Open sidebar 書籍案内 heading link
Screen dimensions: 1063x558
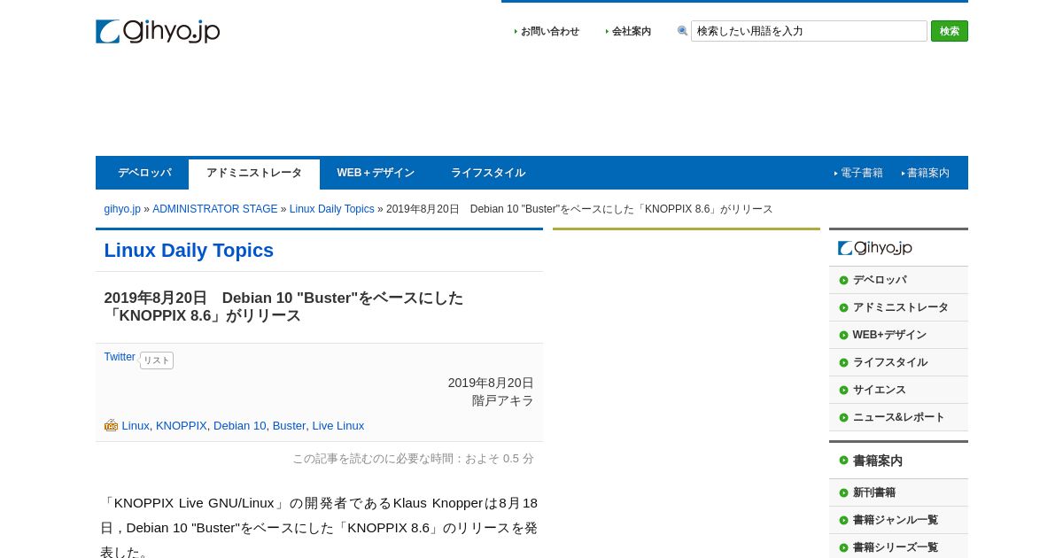pos(877,461)
